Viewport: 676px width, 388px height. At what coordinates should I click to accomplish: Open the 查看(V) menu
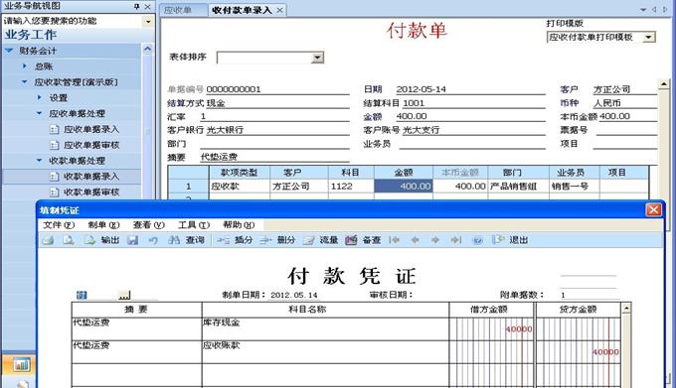(x=149, y=225)
